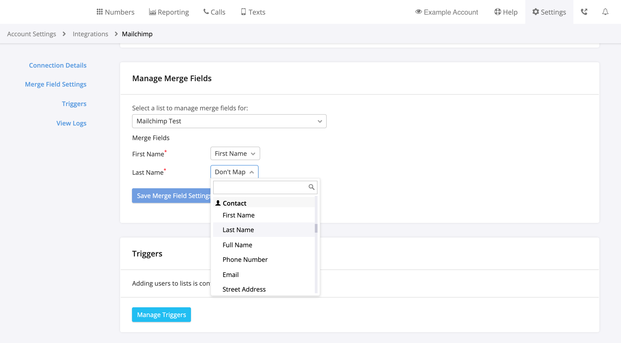Open the Help menu
This screenshot has width=621, height=343.
(x=506, y=12)
